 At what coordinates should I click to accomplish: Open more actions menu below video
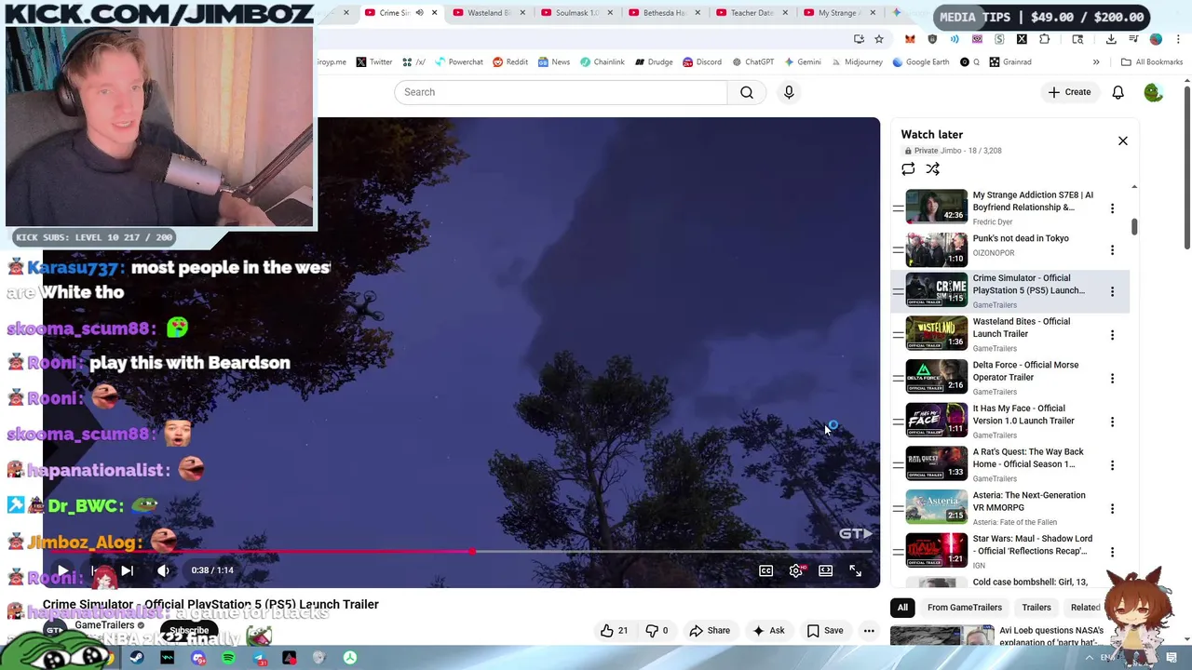(869, 630)
